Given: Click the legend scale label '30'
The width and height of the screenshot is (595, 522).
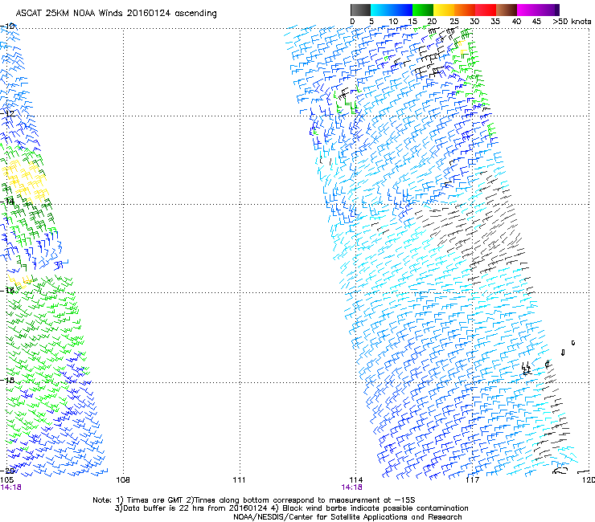Looking at the screenshot, I should click(474, 22).
